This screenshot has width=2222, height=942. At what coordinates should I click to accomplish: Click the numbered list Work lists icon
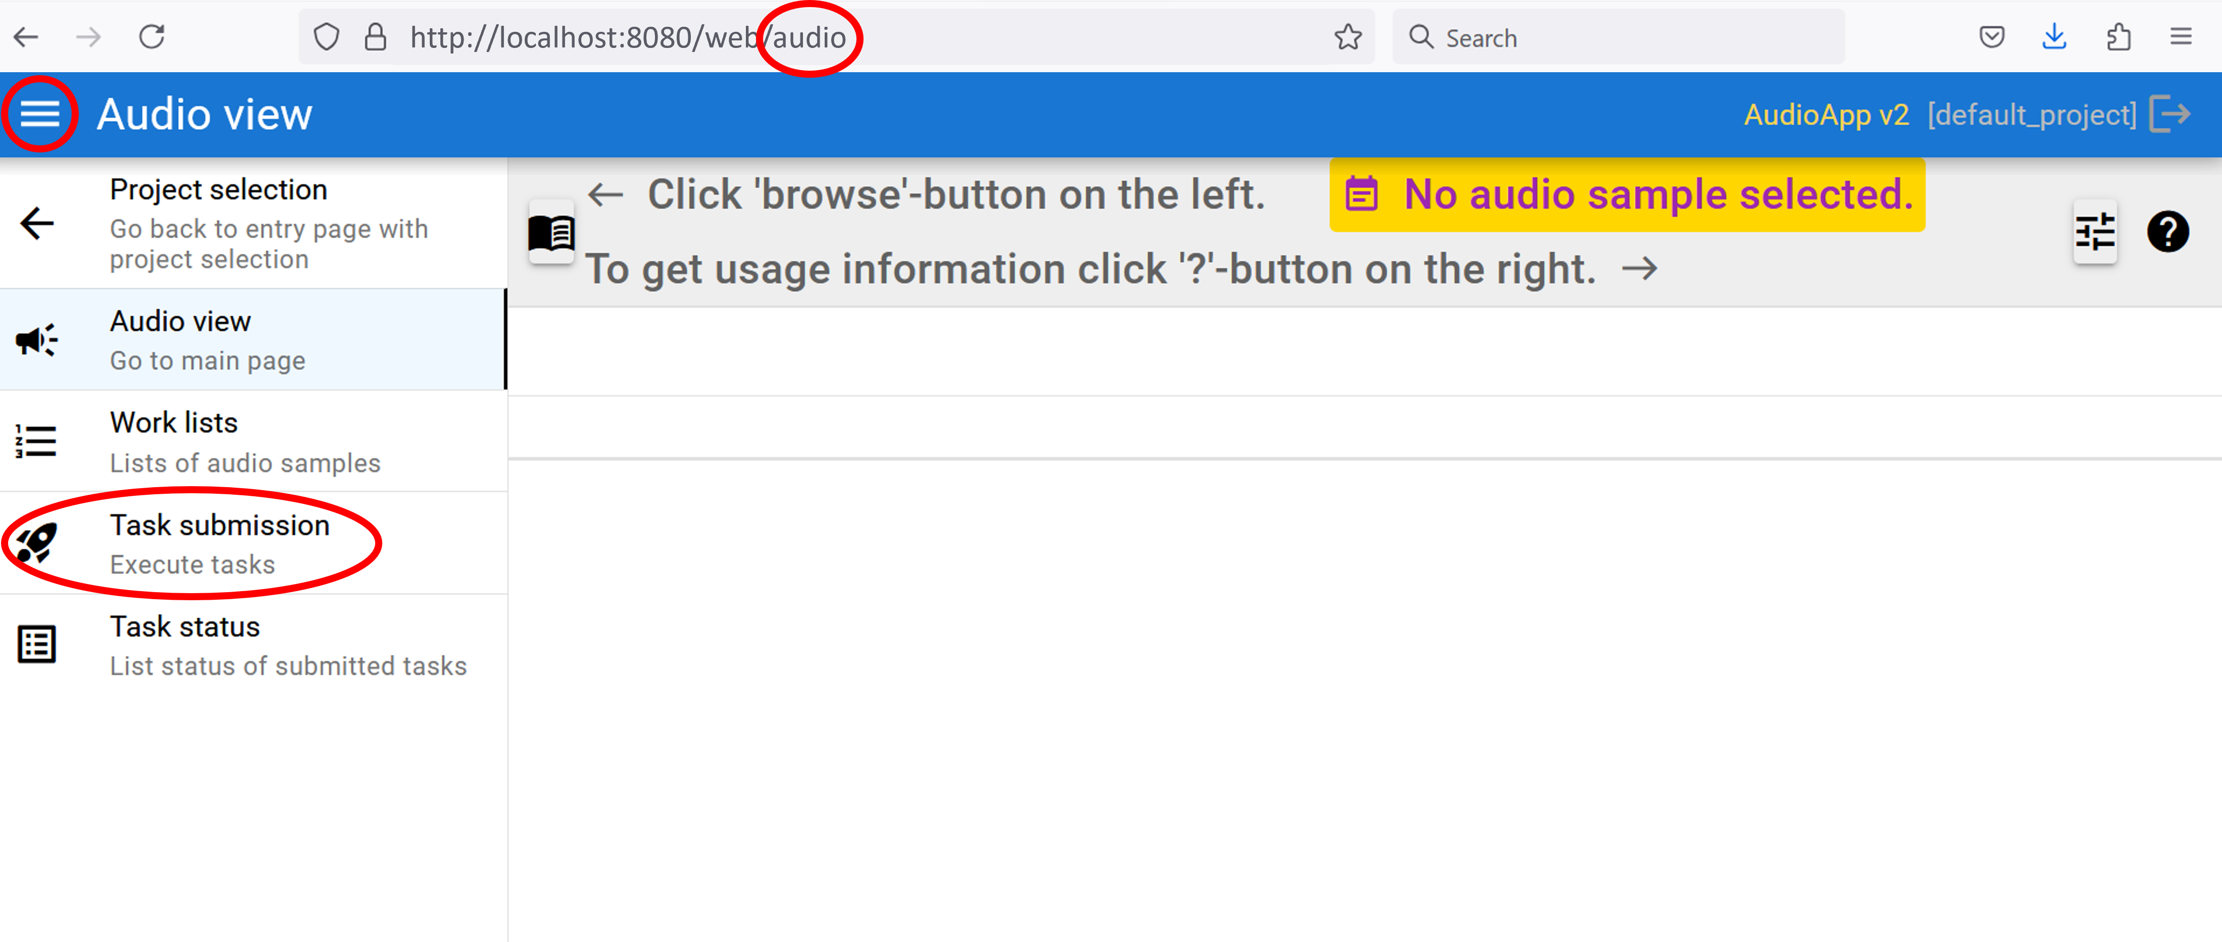point(36,441)
